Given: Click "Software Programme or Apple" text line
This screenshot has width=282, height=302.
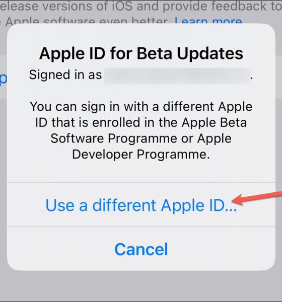Looking at the screenshot, I should [141, 138].
